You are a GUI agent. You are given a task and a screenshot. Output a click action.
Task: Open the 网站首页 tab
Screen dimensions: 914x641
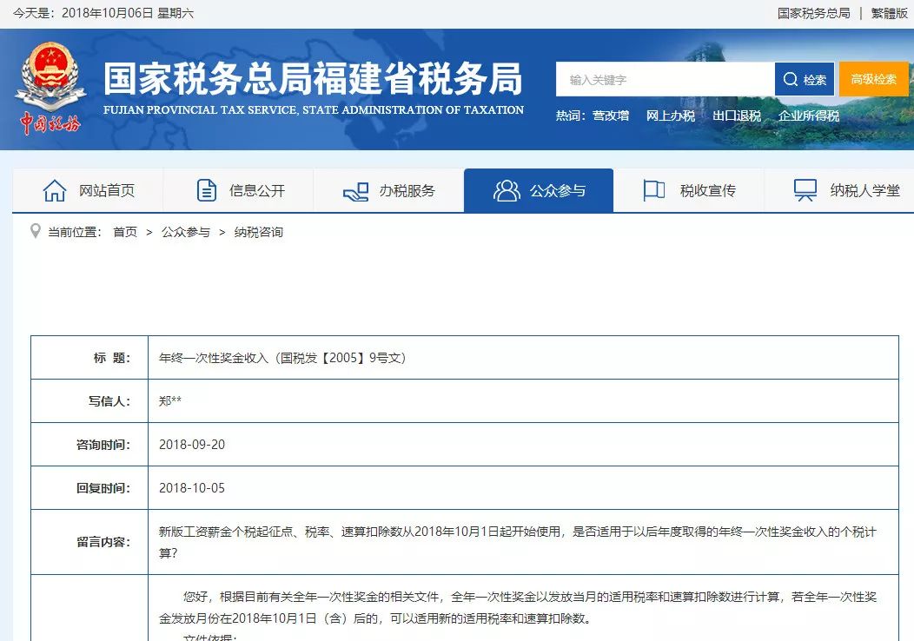coord(88,190)
